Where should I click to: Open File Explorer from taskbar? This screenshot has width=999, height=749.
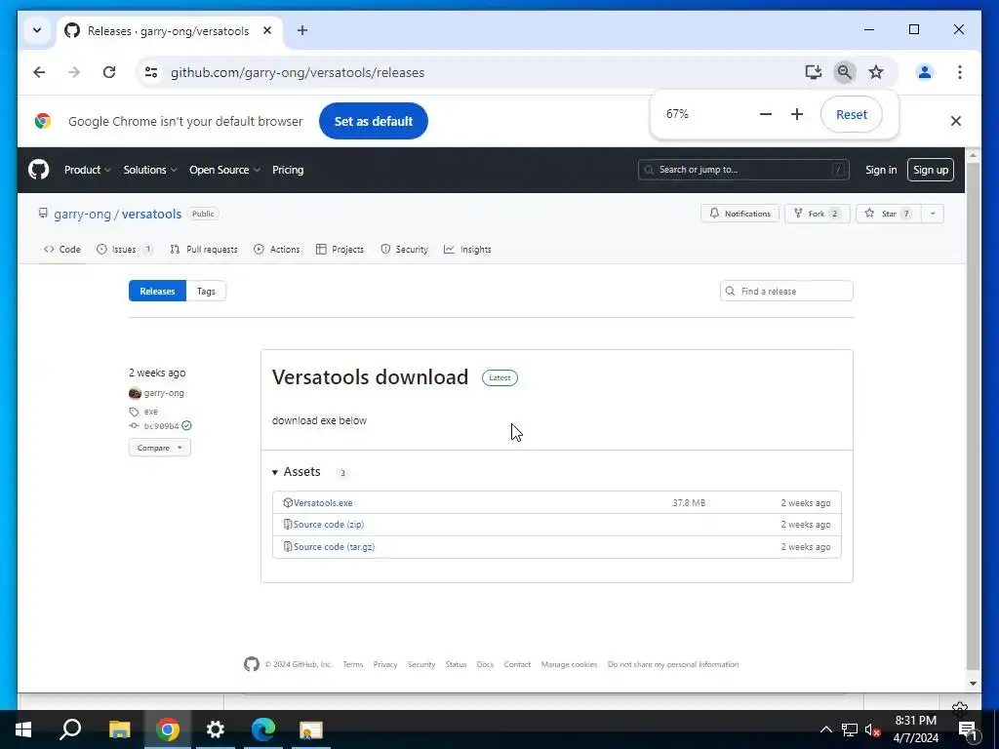click(x=119, y=729)
